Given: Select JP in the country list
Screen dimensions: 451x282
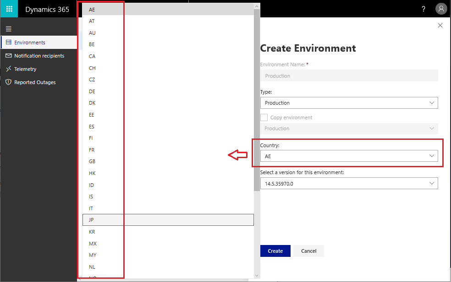Looking at the screenshot, I should [x=168, y=220].
